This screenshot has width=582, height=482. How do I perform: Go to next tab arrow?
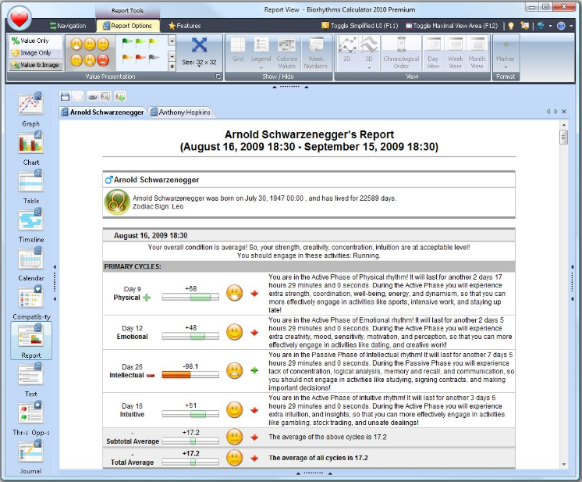point(555,112)
